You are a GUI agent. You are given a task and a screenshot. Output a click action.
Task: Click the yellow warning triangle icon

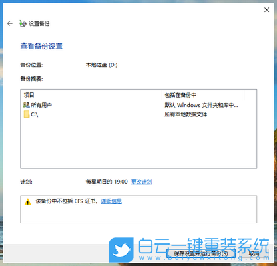pos(28,201)
